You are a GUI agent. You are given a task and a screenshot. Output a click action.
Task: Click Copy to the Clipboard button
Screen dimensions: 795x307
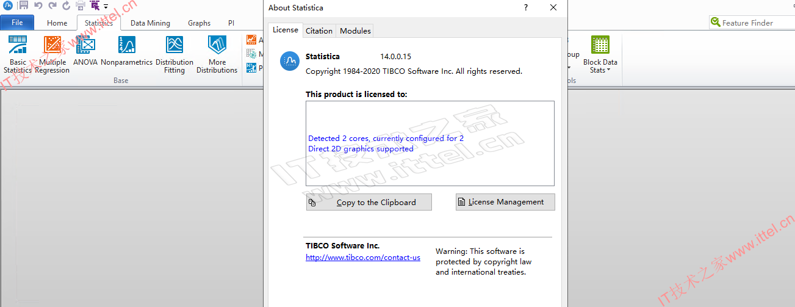369,202
